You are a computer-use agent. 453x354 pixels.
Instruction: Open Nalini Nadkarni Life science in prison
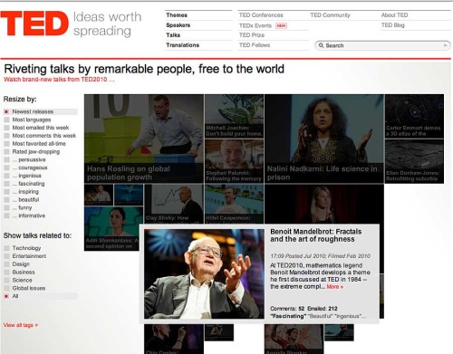click(324, 139)
